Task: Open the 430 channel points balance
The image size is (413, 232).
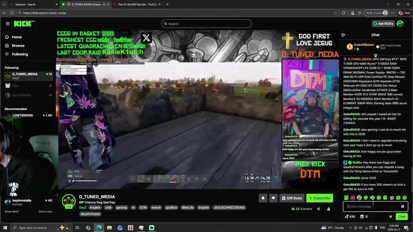Action: click(x=350, y=217)
